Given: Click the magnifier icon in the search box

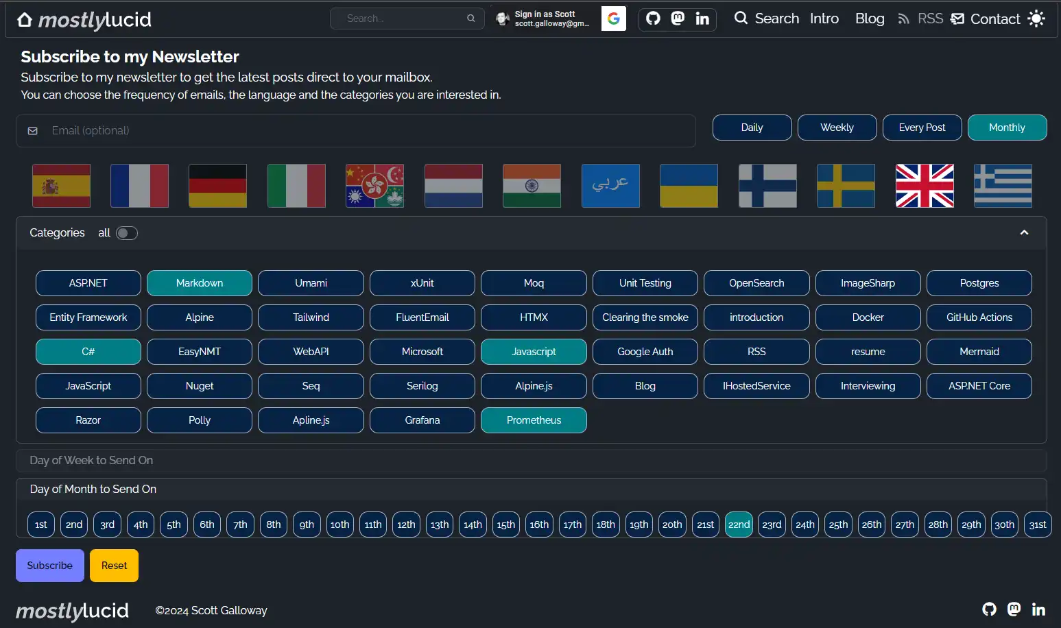Looking at the screenshot, I should 470,19.
